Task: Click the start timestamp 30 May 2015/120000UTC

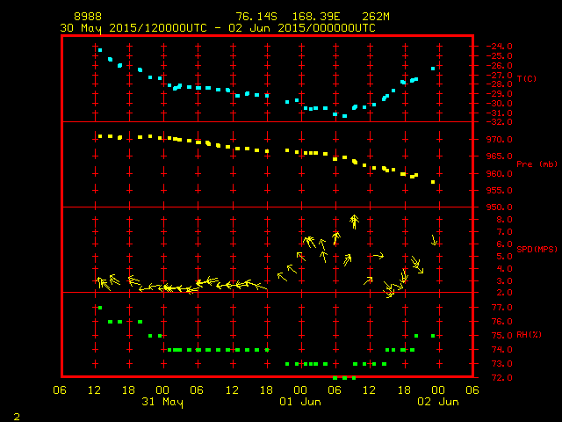Action: 133,28
